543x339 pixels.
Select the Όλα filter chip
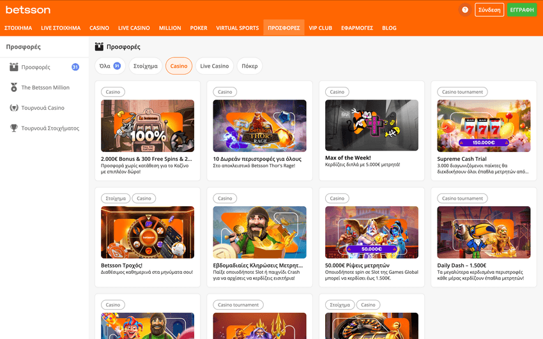tap(110, 66)
